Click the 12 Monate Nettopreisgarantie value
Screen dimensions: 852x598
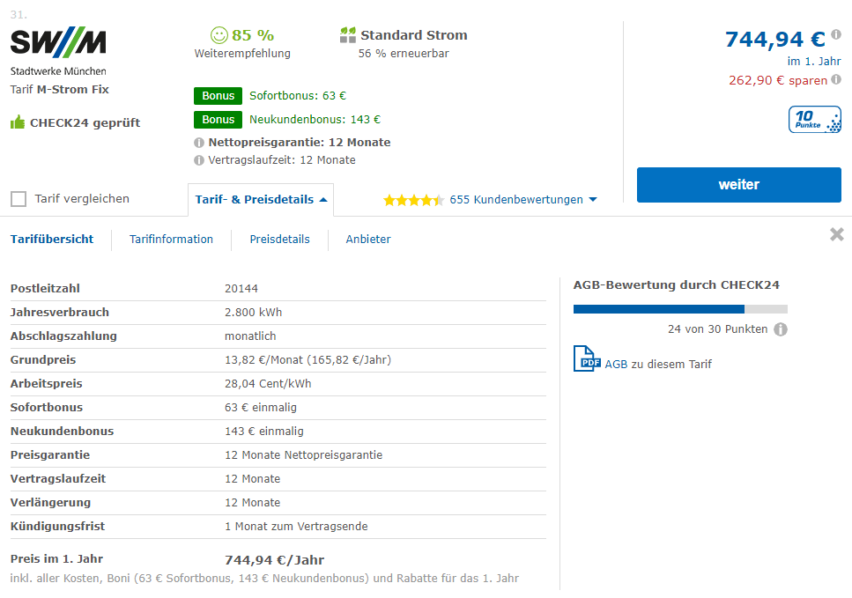[304, 455]
